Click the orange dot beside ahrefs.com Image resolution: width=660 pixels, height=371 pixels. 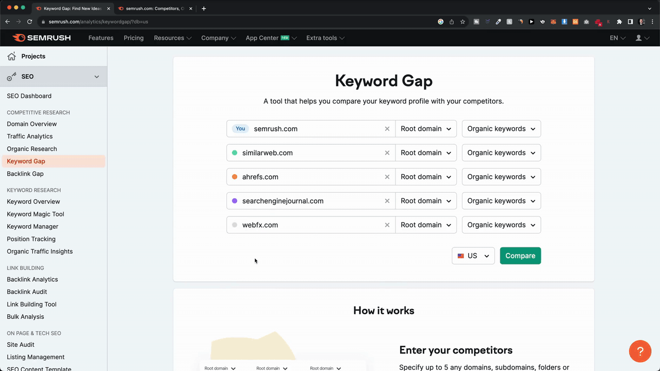pyautogui.click(x=235, y=177)
